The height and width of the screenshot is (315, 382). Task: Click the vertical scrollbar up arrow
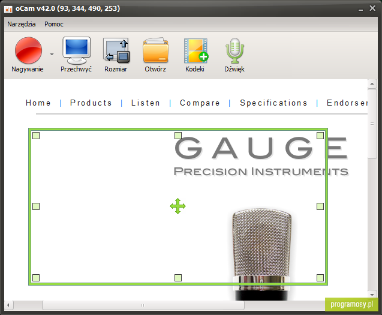tap(372, 84)
